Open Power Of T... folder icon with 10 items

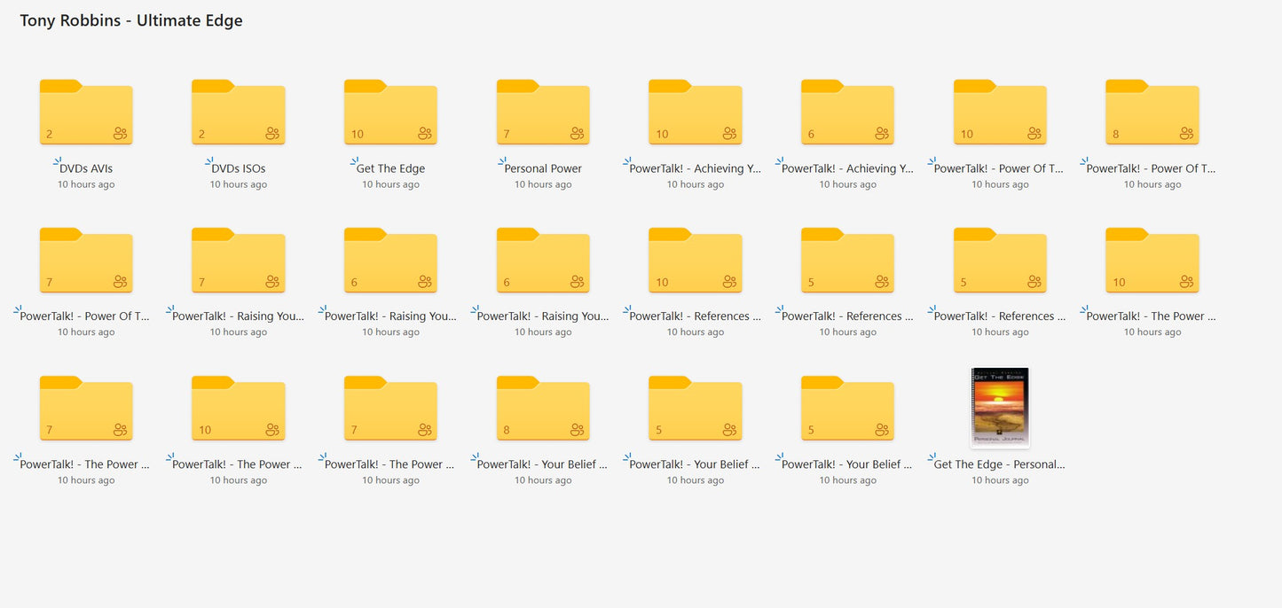coord(1000,112)
